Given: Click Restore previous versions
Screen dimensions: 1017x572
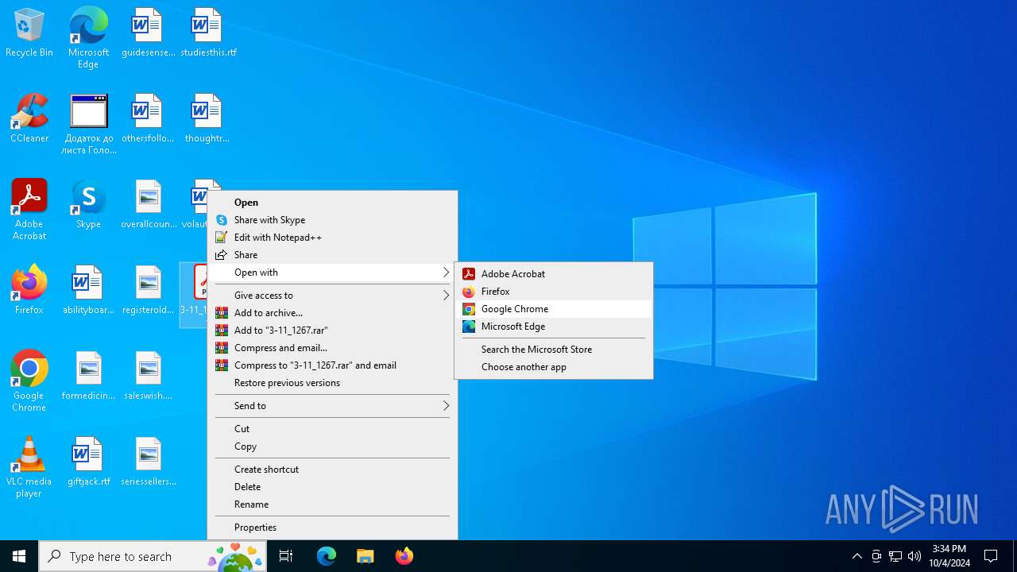Looking at the screenshot, I should point(332,383).
